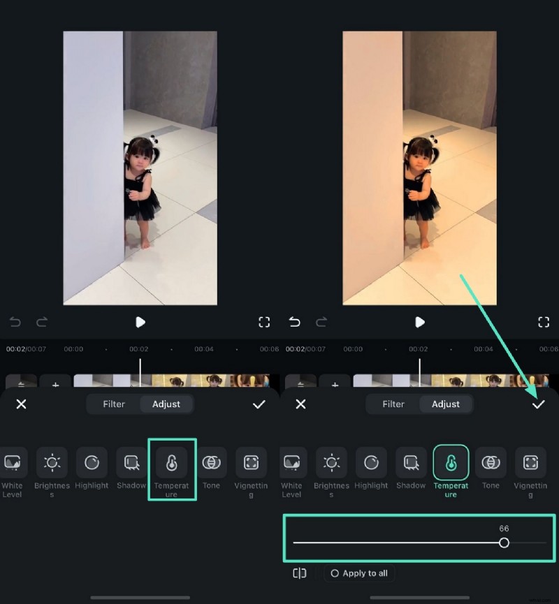This screenshot has height=604, width=559.
Task: Play the video preview
Action: pyautogui.click(x=420, y=322)
